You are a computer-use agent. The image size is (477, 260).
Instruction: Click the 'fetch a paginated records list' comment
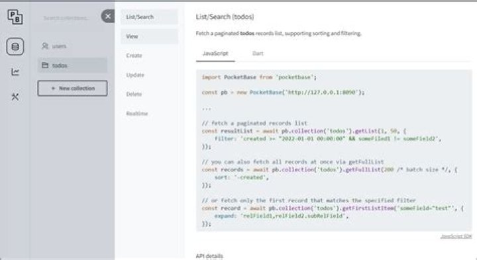tap(254, 123)
